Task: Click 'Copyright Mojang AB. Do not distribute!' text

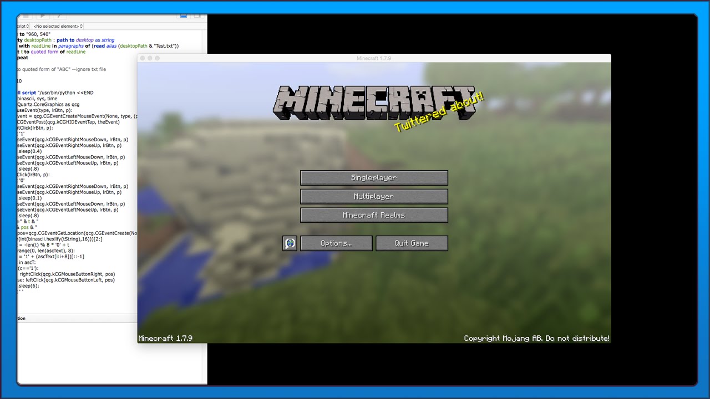Action: click(x=536, y=338)
